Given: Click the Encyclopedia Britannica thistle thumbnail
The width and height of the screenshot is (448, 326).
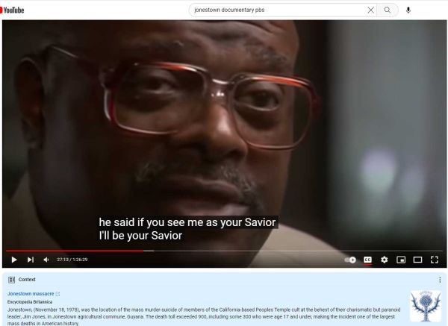Looking at the screenshot, I should pyautogui.click(x=426, y=306).
